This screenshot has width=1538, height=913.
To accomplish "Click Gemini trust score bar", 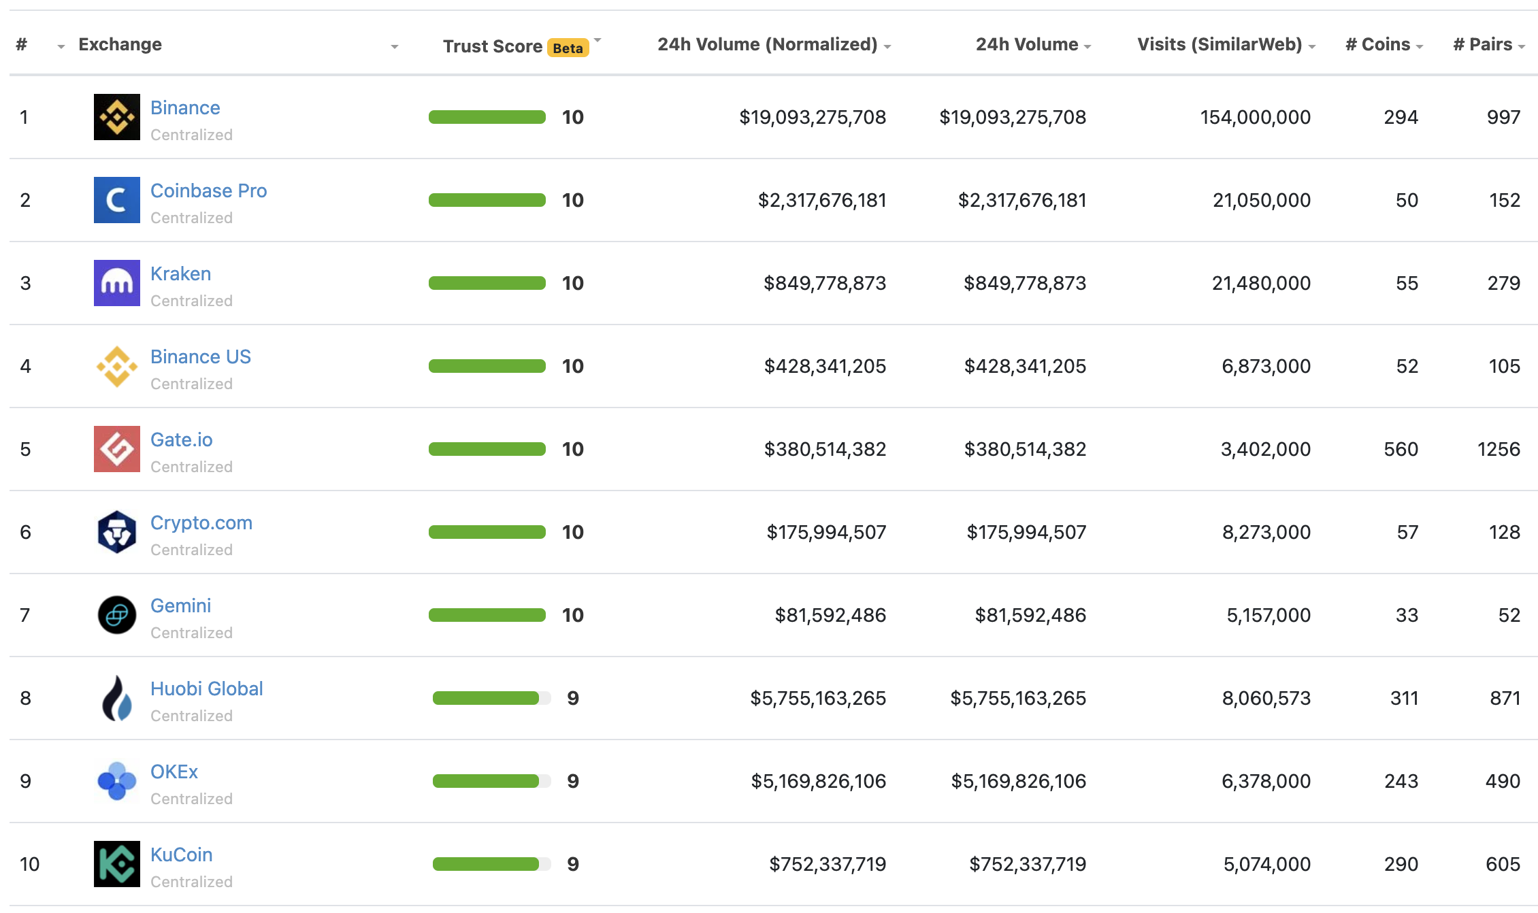I will (487, 615).
